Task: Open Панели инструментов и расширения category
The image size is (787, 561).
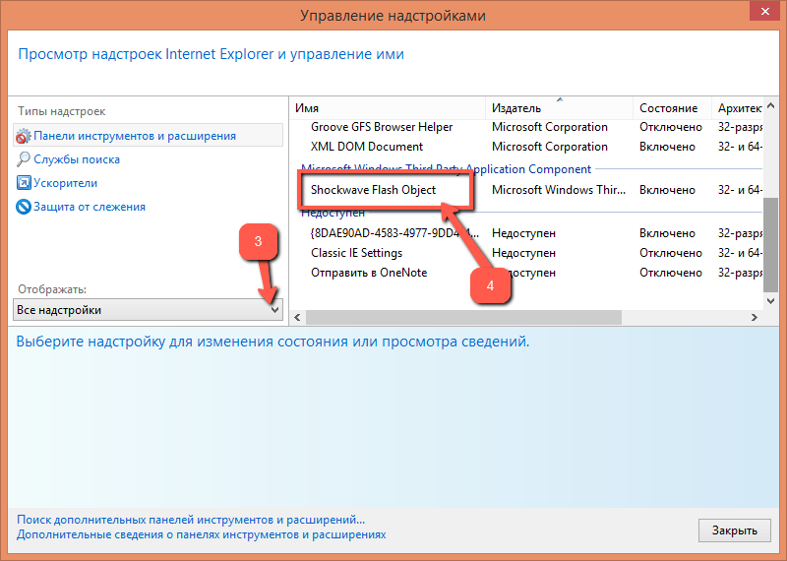Action: [149, 136]
